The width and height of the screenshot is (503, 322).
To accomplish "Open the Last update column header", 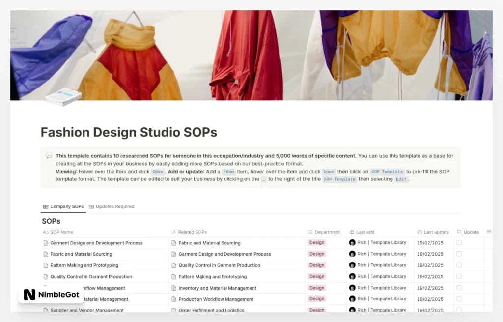I will [433, 232].
